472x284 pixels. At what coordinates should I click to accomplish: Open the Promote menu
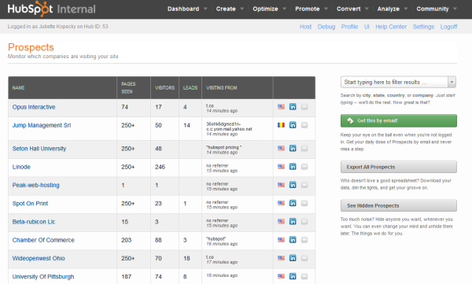[308, 9]
